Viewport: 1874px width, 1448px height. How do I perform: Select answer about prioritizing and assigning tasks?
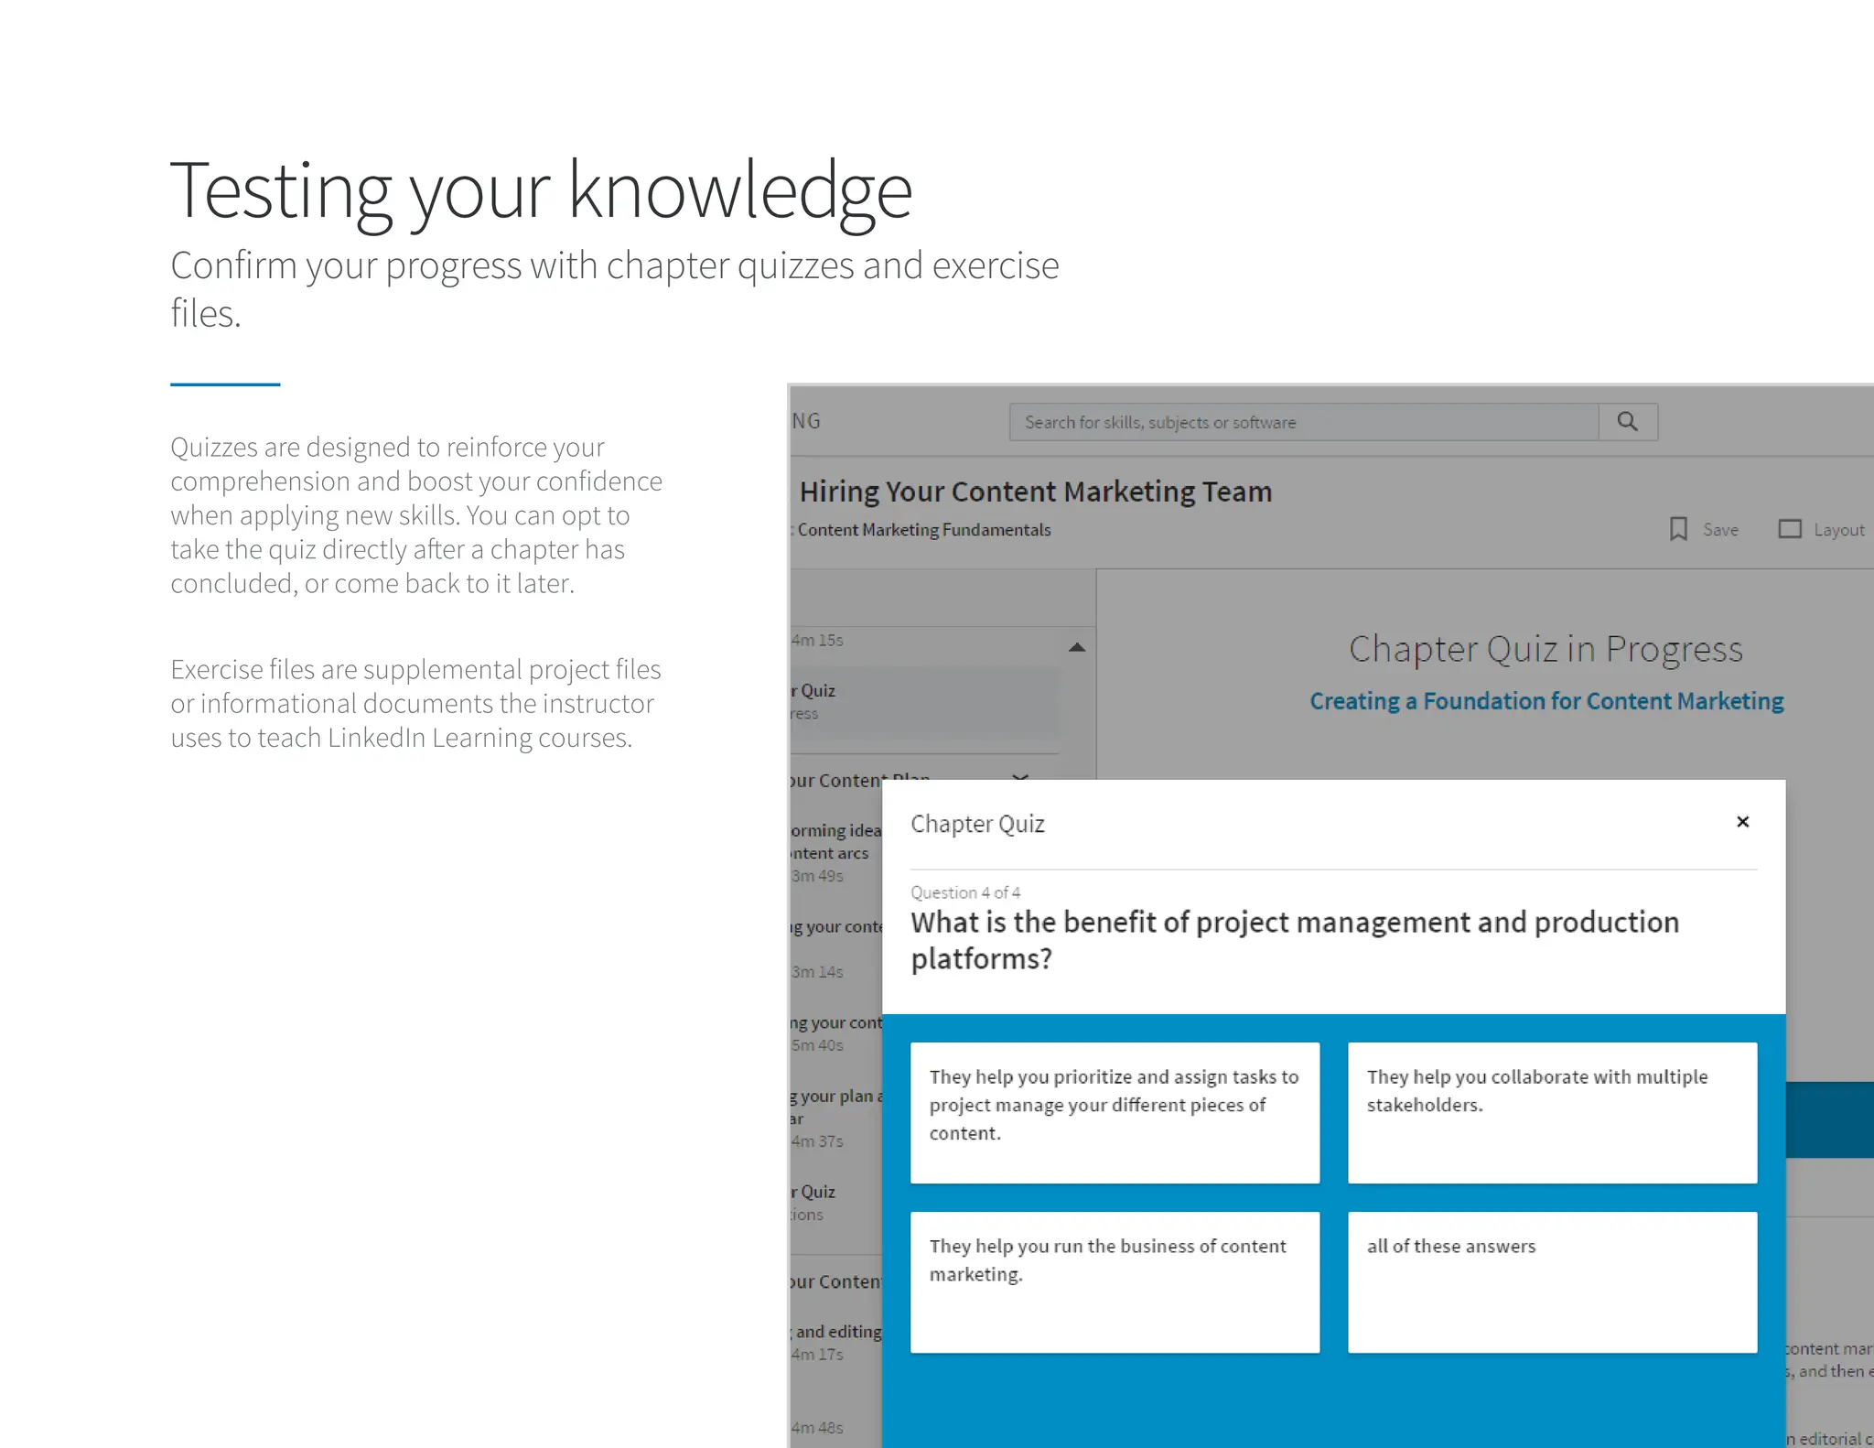[x=1115, y=1113]
